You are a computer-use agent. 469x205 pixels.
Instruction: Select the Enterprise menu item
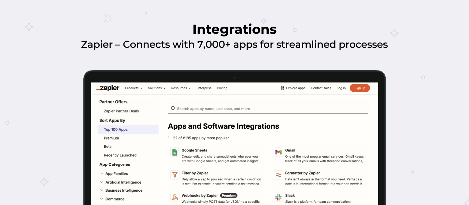pyautogui.click(x=204, y=88)
